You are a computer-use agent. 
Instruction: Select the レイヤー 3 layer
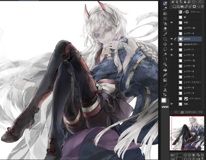[x=190, y=93]
